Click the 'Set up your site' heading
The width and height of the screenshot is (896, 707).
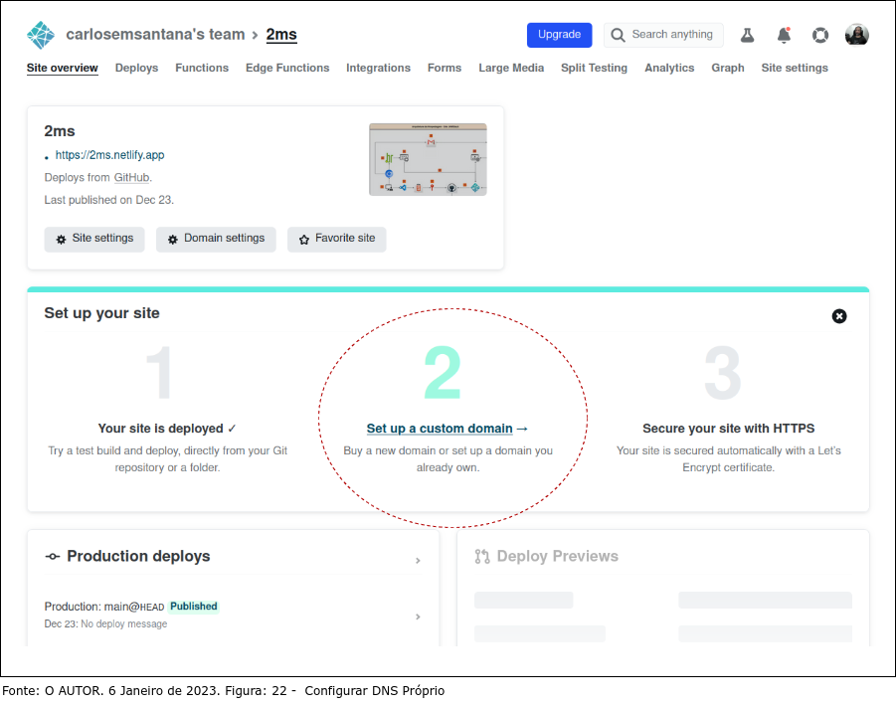coord(101,313)
